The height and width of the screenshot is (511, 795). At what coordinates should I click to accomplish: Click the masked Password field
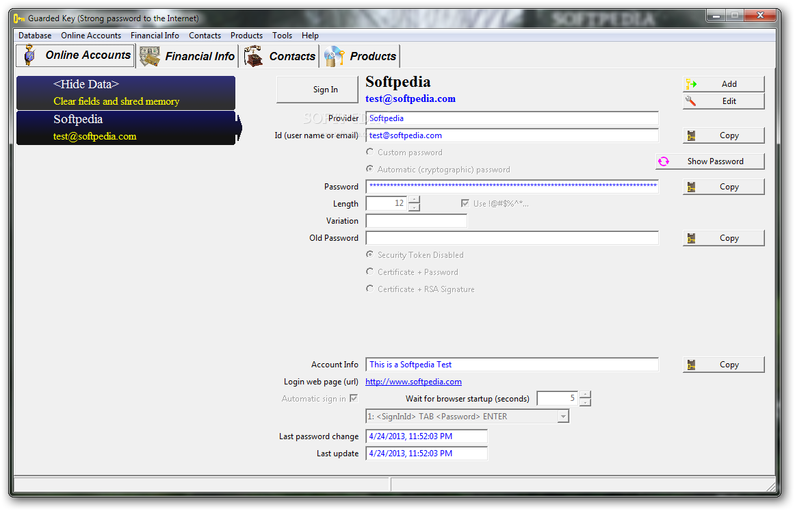512,187
